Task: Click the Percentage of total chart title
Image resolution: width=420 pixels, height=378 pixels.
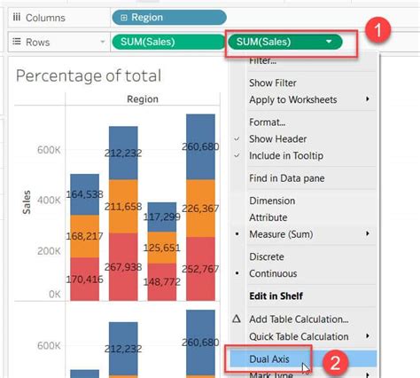Action: click(x=89, y=75)
